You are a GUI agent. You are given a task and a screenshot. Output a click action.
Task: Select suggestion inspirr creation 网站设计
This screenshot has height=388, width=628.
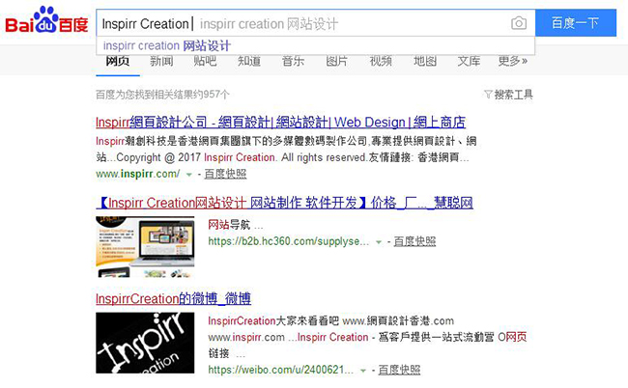point(166,45)
